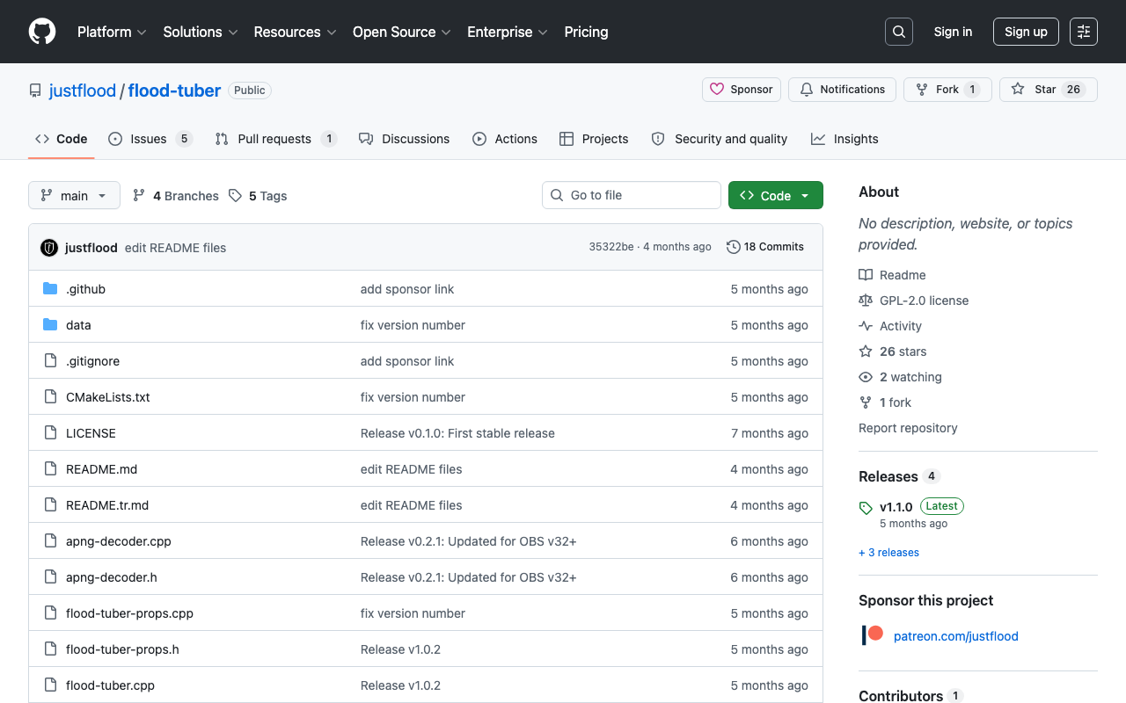Open commit hash 35322be

coord(611,247)
